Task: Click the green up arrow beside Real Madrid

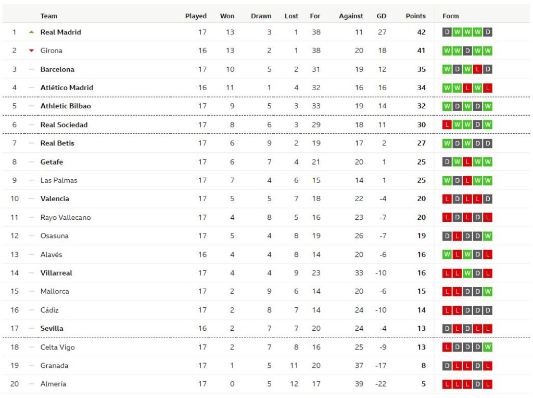Action: [32, 32]
